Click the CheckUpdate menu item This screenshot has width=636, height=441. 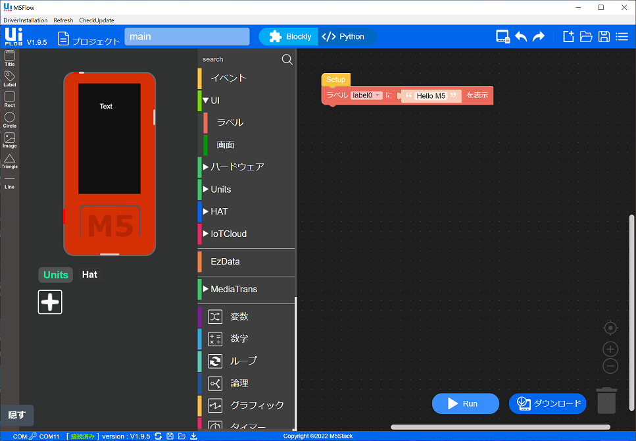tap(97, 20)
